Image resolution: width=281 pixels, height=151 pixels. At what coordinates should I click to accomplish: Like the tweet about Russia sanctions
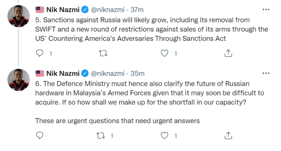(164, 53)
